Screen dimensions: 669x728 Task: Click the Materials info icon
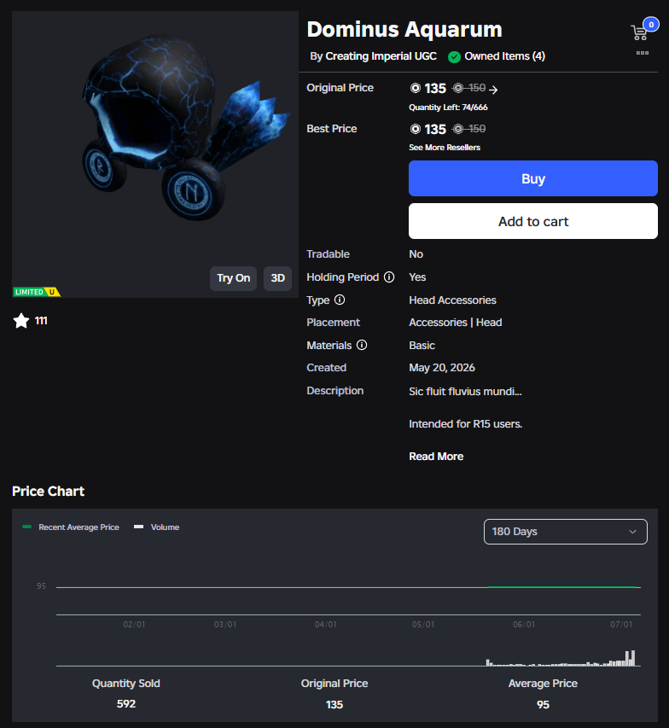click(362, 345)
